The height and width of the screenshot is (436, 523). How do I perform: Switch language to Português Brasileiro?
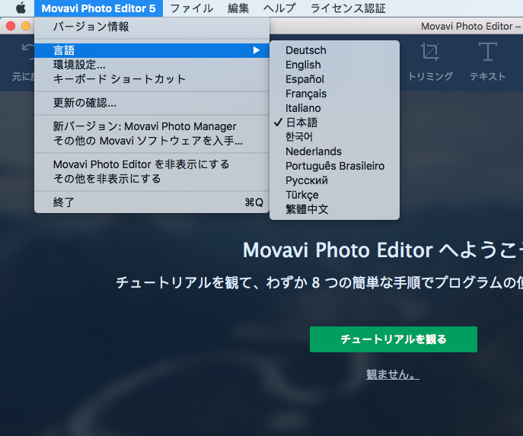(x=334, y=166)
